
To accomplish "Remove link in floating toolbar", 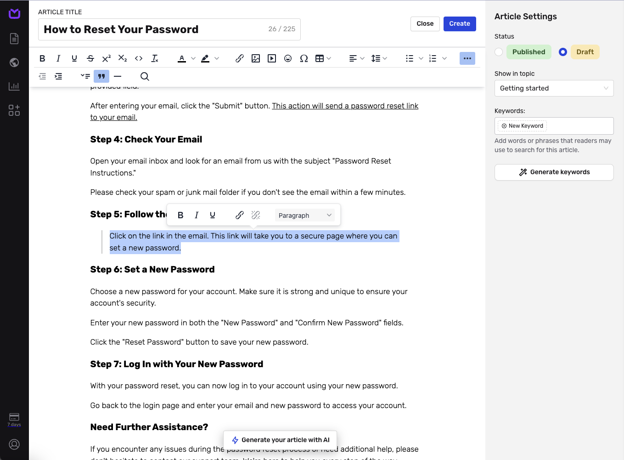I will point(256,215).
